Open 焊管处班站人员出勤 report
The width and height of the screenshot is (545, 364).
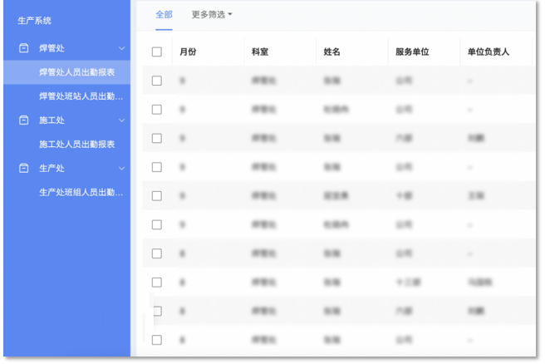(x=66, y=96)
